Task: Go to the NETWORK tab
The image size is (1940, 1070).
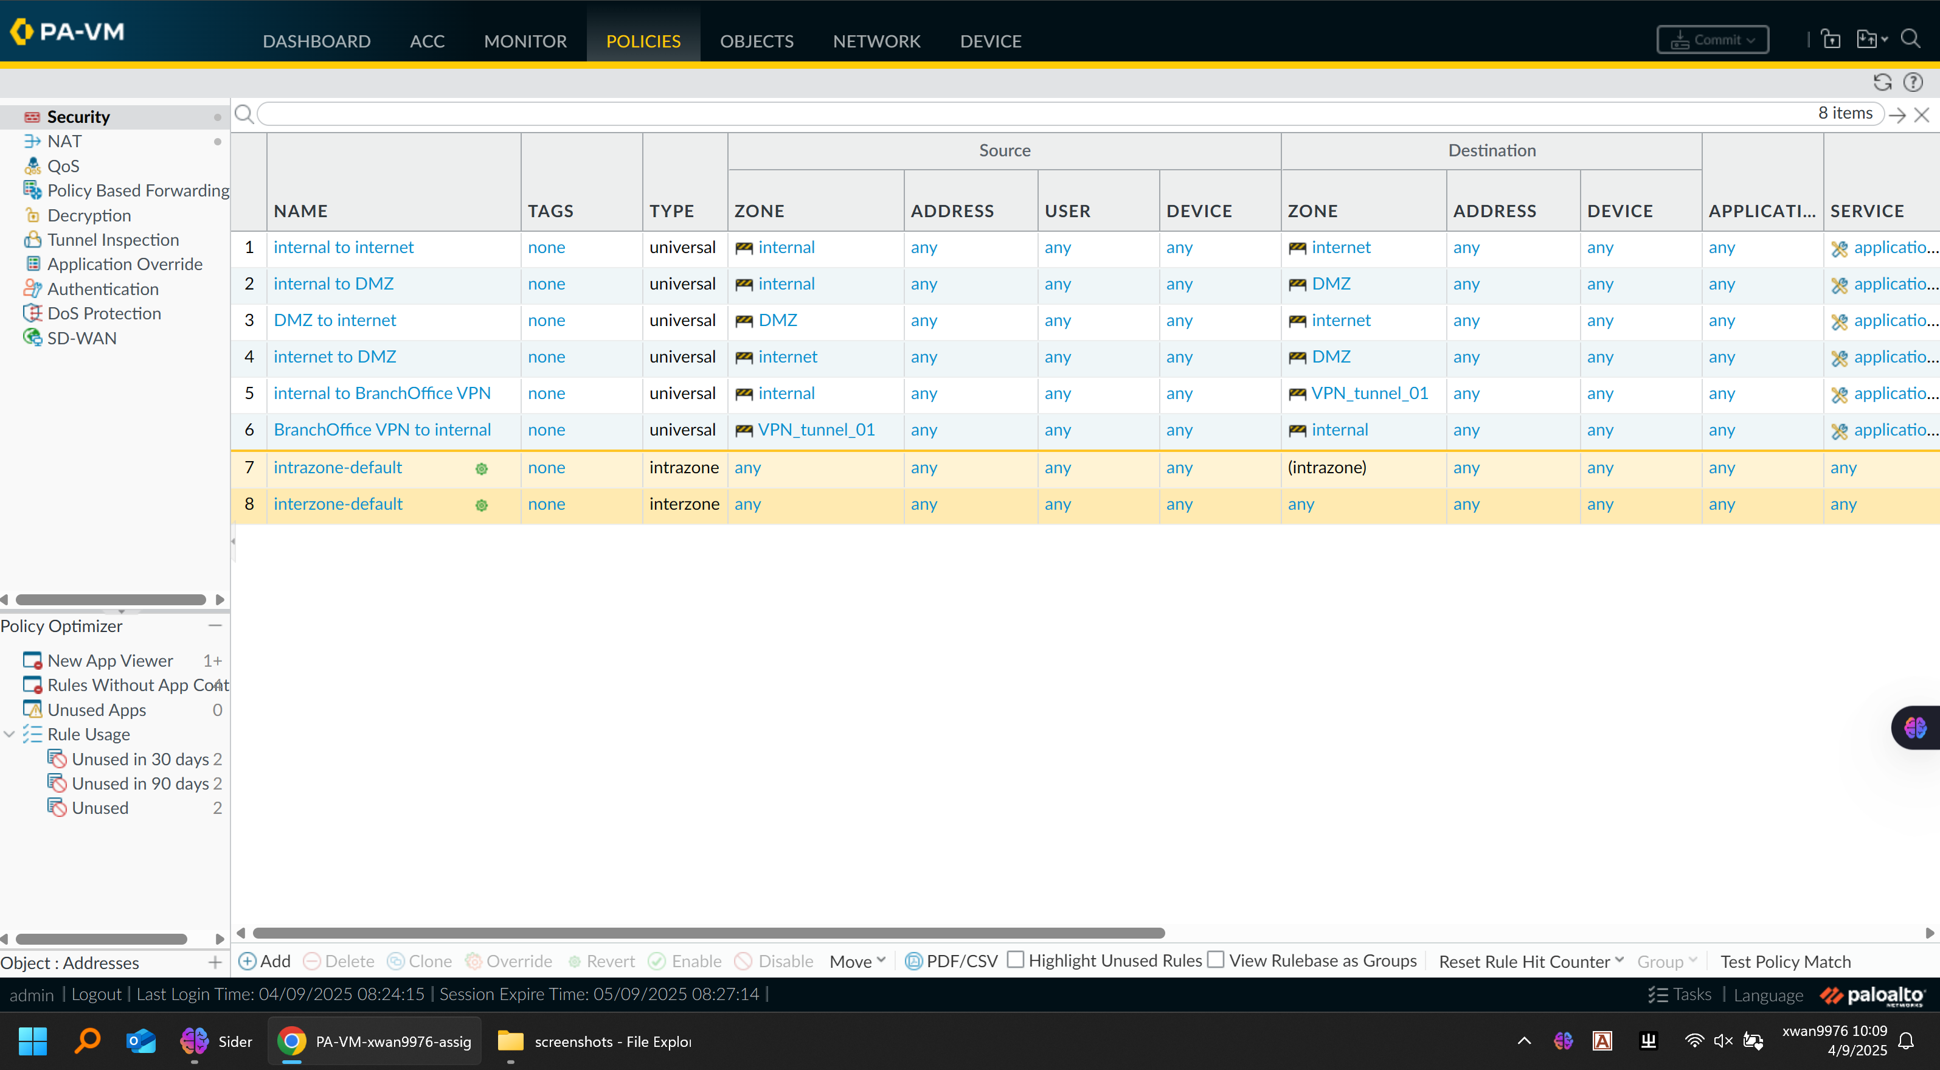Action: pos(876,41)
